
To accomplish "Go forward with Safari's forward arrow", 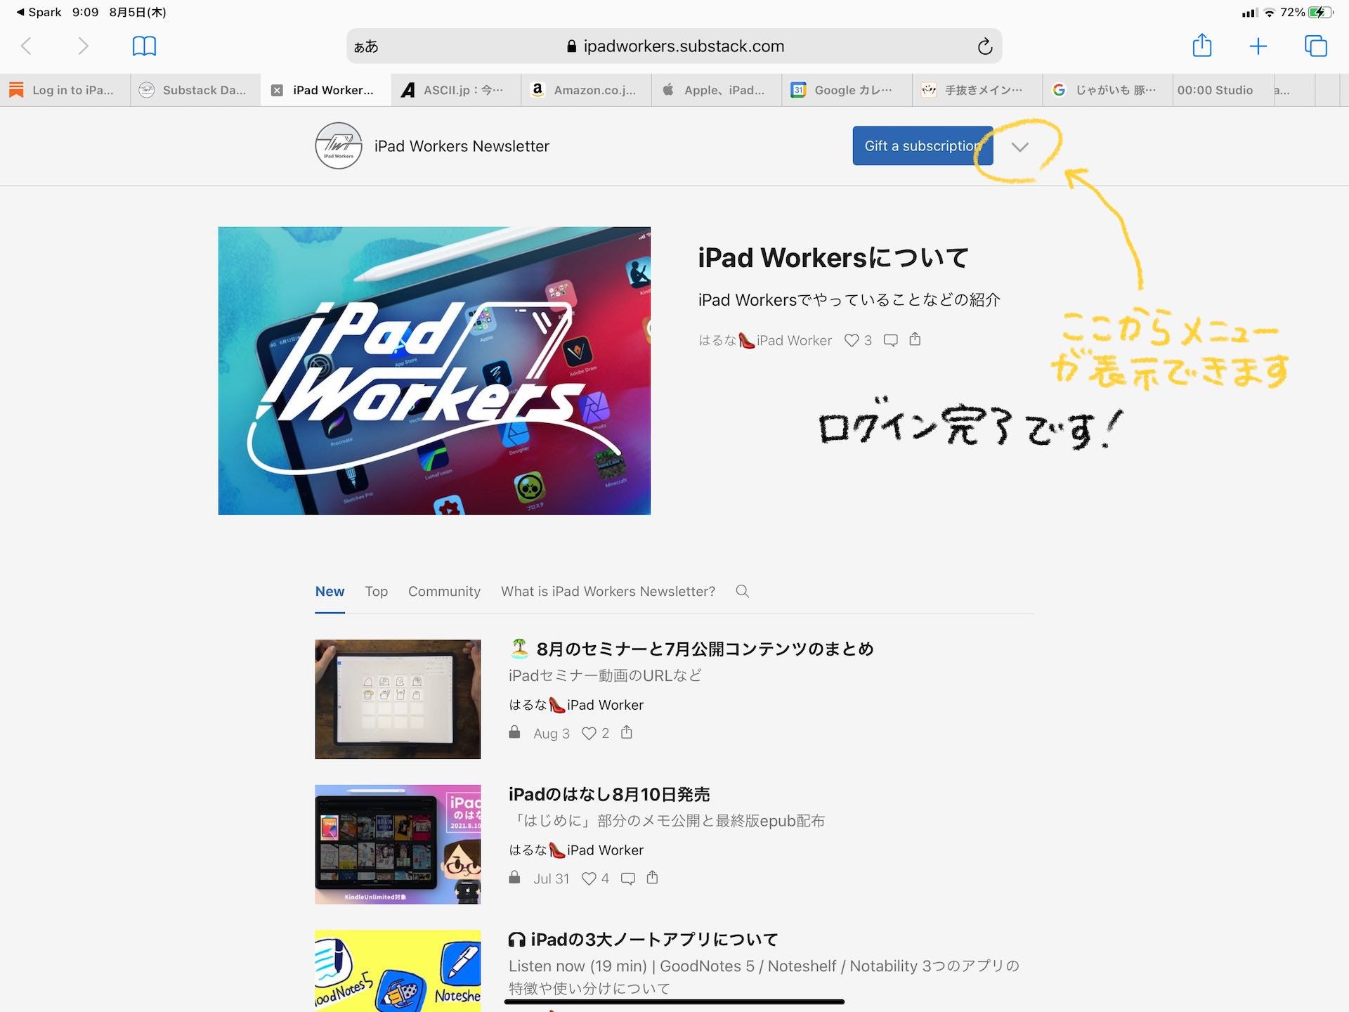I will [83, 46].
